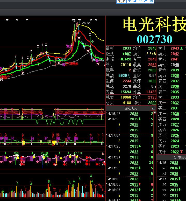Click the 现手 value 2

(130, 70)
